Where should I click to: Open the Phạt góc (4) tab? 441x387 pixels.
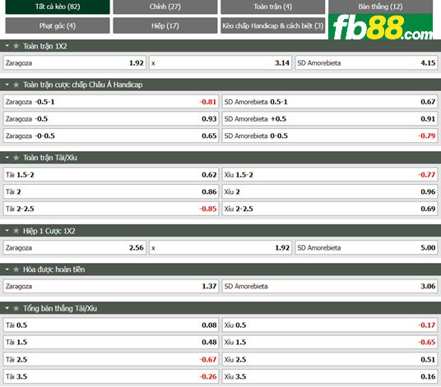click(x=58, y=25)
